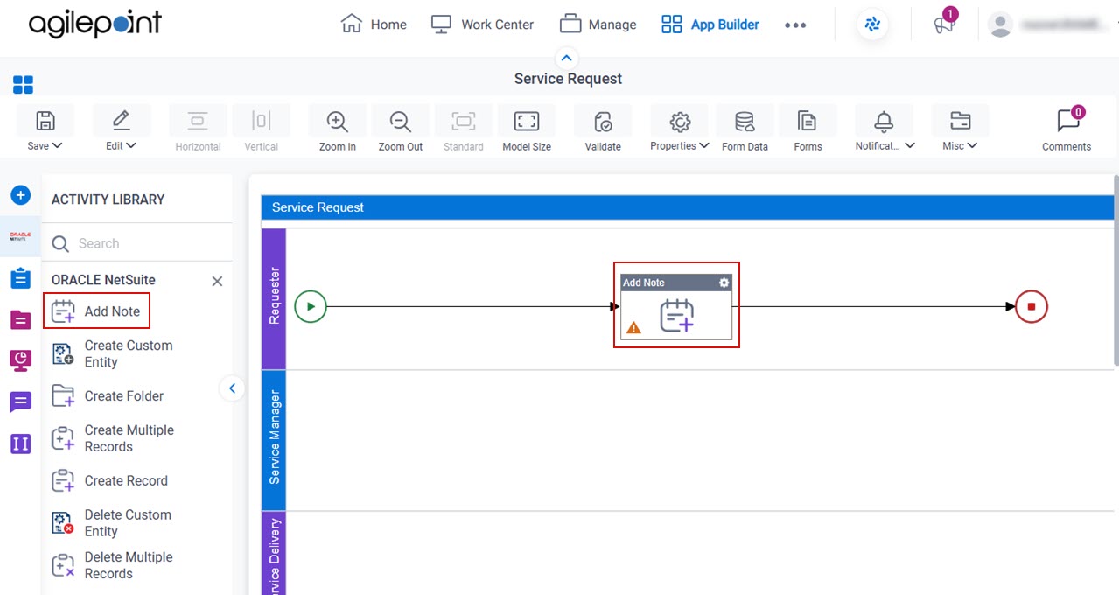Open the three-dots overflow menu
Viewport: 1119px width, 595px height.
(x=795, y=25)
